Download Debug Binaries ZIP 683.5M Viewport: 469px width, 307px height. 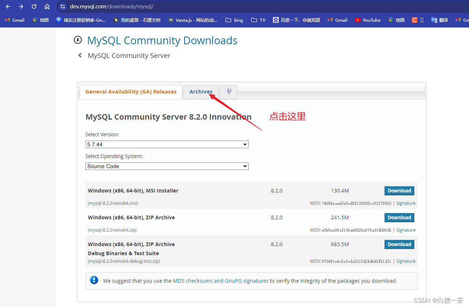[399, 244]
